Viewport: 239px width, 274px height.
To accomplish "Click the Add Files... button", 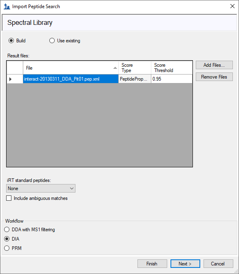I will pyautogui.click(x=214, y=65).
